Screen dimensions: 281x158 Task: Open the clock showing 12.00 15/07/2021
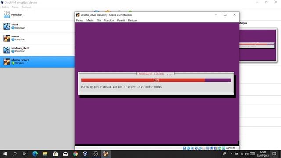coord(263,154)
